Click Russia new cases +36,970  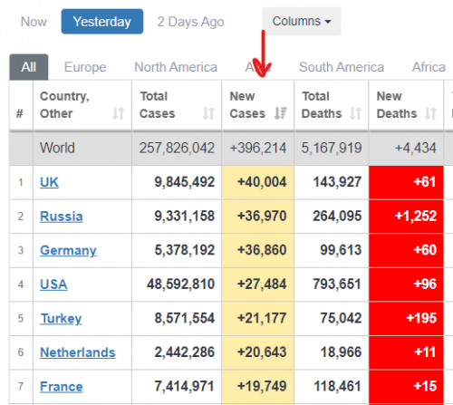tap(262, 217)
